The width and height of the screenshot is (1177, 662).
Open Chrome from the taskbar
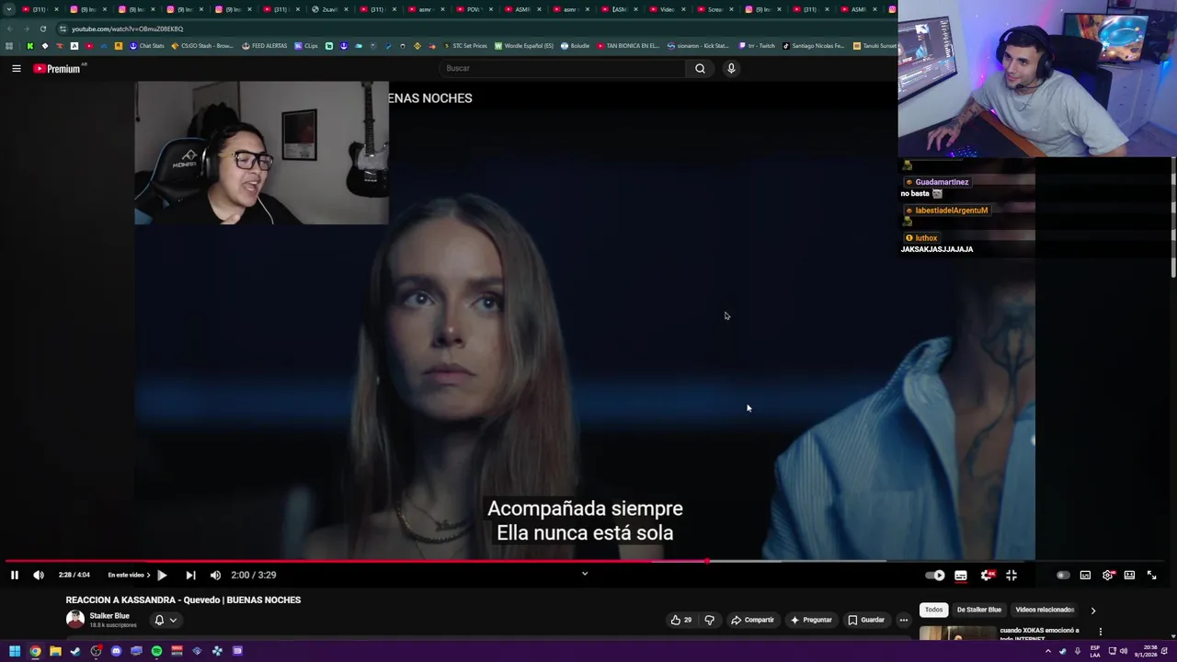point(35,651)
